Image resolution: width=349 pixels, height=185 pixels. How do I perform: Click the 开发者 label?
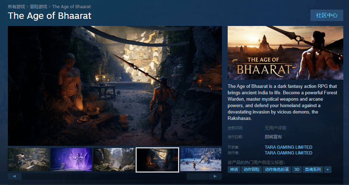point(233,147)
